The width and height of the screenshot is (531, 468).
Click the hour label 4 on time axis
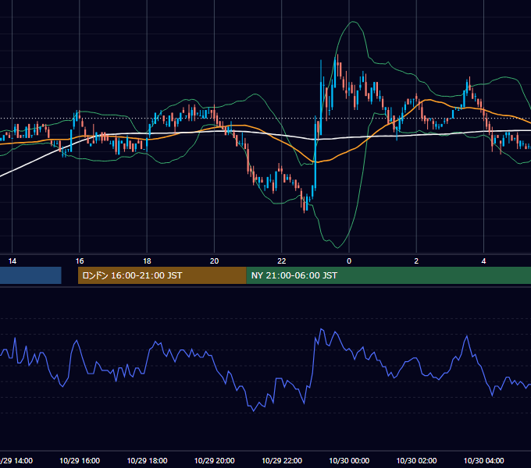click(x=483, y=261)
